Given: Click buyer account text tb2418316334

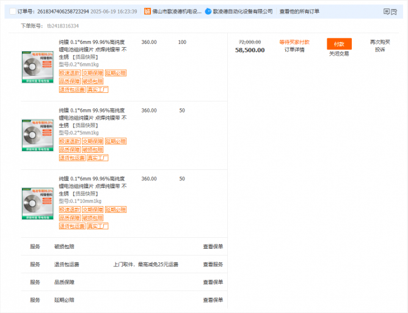Looking at the screenshot, I should (x=63, y=26).
